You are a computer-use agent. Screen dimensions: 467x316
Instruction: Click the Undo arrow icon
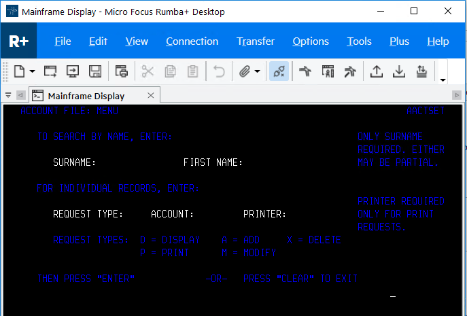[219, 71]
